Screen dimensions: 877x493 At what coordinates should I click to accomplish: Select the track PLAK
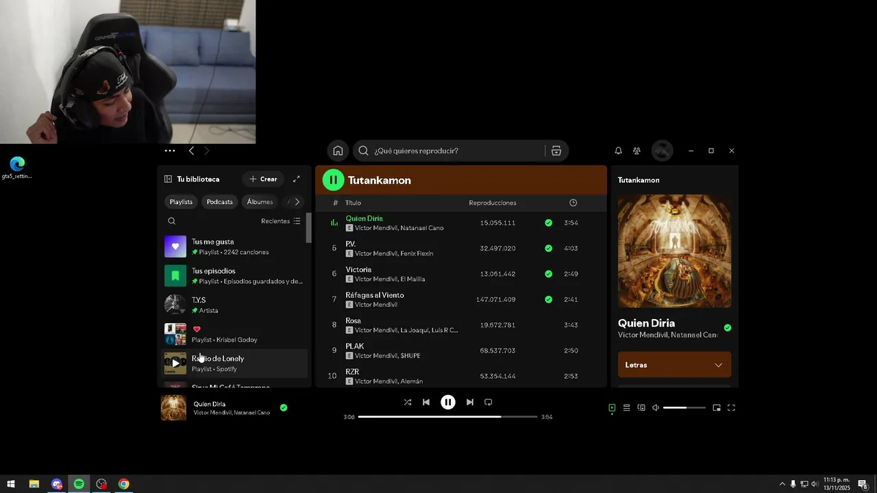point(354,346)
